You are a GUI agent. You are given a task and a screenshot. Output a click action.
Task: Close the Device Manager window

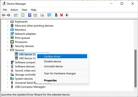pyautogui.click(x=133, y=4)
